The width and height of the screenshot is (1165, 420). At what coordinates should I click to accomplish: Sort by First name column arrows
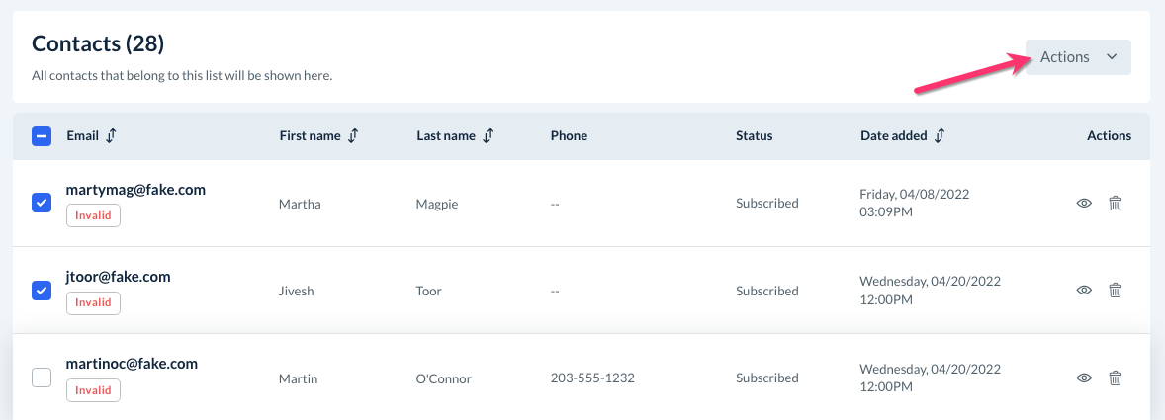[x=353, y=136]
